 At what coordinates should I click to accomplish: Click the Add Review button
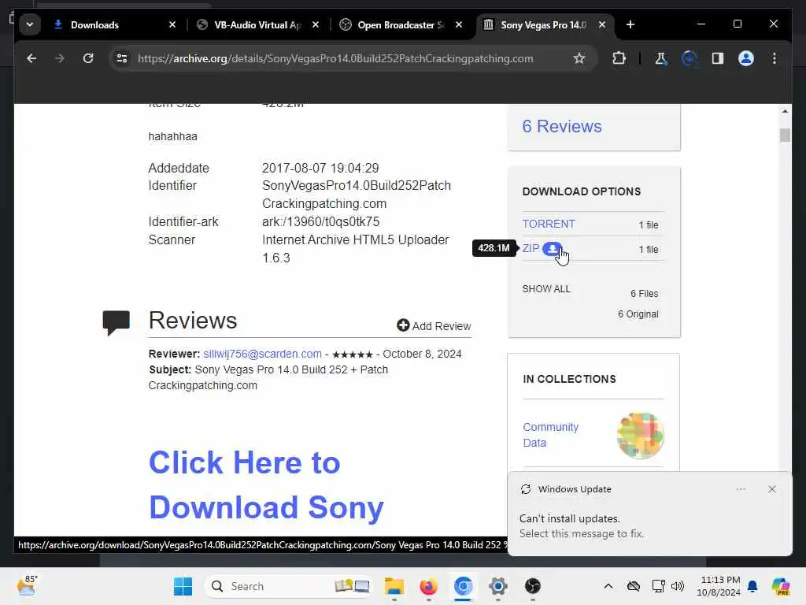pyautogui.click(x=434, y=326)
